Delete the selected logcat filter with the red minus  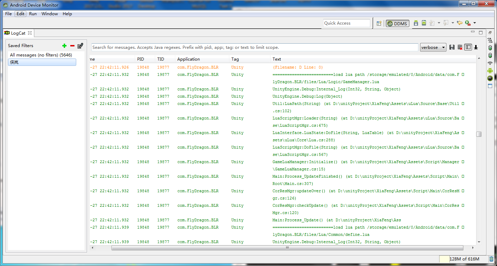click(72, 46)
